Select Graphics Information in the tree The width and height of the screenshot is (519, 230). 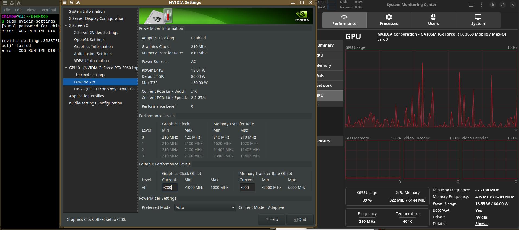click(x=93, y=47)
